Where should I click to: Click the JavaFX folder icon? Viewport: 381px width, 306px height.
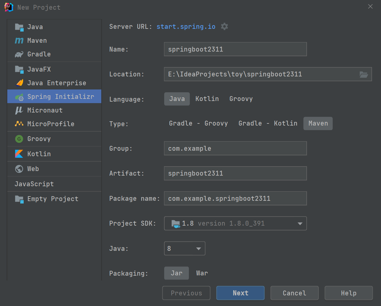click(19, 69)
